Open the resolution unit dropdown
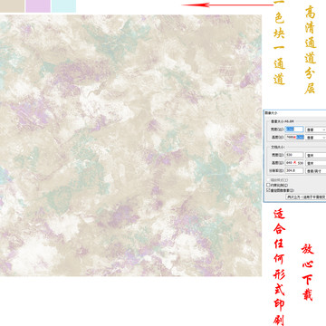This screenshot has width=326, height=326. tap(316, 171)
